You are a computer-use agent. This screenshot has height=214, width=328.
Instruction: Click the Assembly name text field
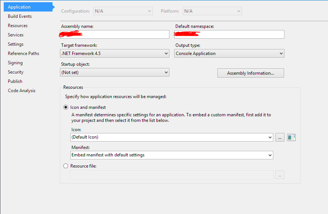(x=115, y=35)
